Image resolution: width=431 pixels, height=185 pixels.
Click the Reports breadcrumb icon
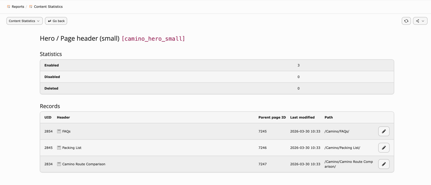9,7
